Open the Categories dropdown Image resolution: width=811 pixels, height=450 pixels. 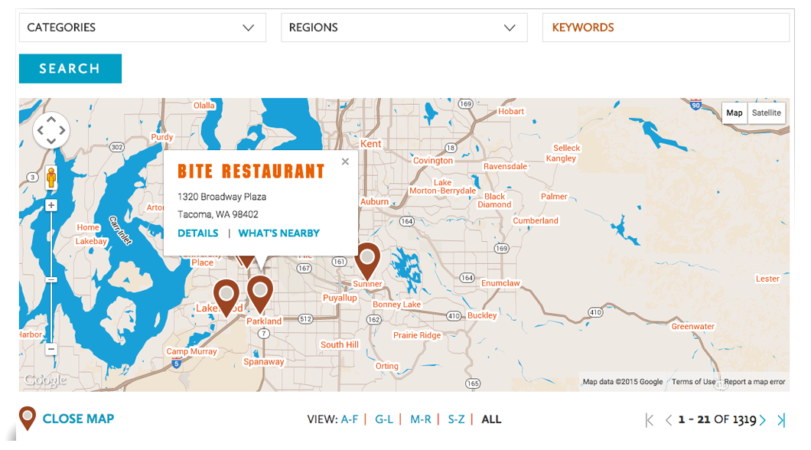point(142,28)
